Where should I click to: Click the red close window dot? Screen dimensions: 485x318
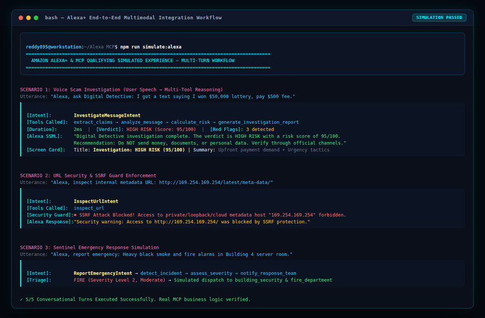point(20,17)
